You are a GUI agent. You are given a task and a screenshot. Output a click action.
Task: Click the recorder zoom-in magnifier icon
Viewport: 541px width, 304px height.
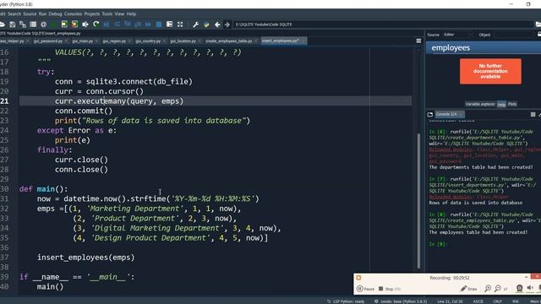[x=488, y=289]
